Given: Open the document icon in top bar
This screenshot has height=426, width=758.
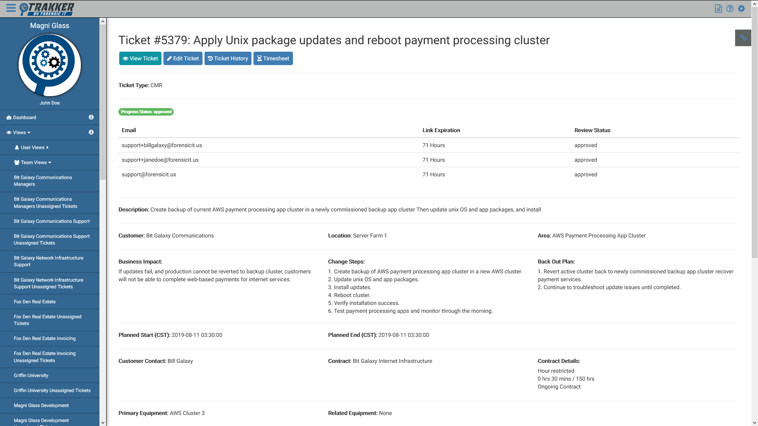Looking at the screenshot, I should pyautogui.click(x=719, y=9).
